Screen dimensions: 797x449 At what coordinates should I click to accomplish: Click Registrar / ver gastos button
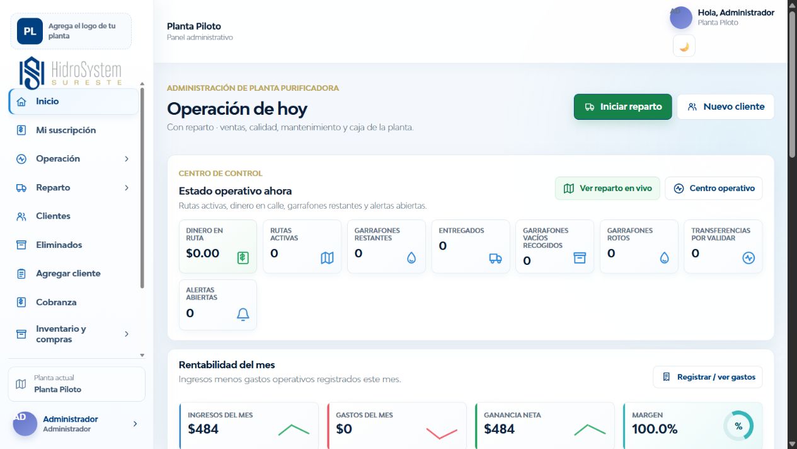[x=708, y=377]
